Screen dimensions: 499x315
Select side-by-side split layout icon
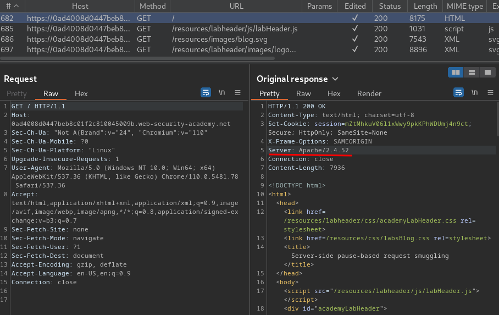coord(456,73)
